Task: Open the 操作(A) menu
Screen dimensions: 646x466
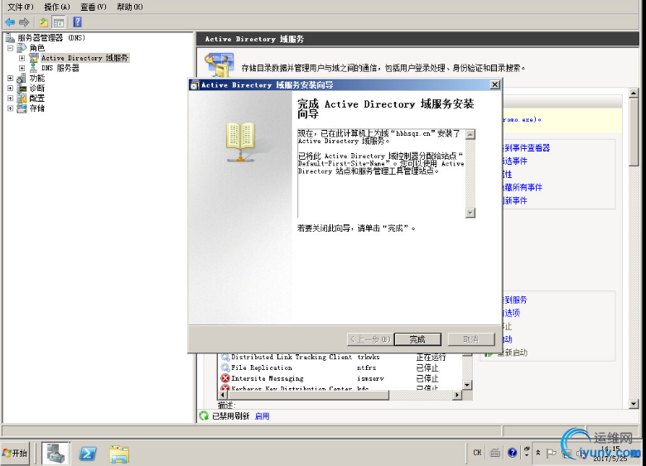Action: click(x=57, y=7)
